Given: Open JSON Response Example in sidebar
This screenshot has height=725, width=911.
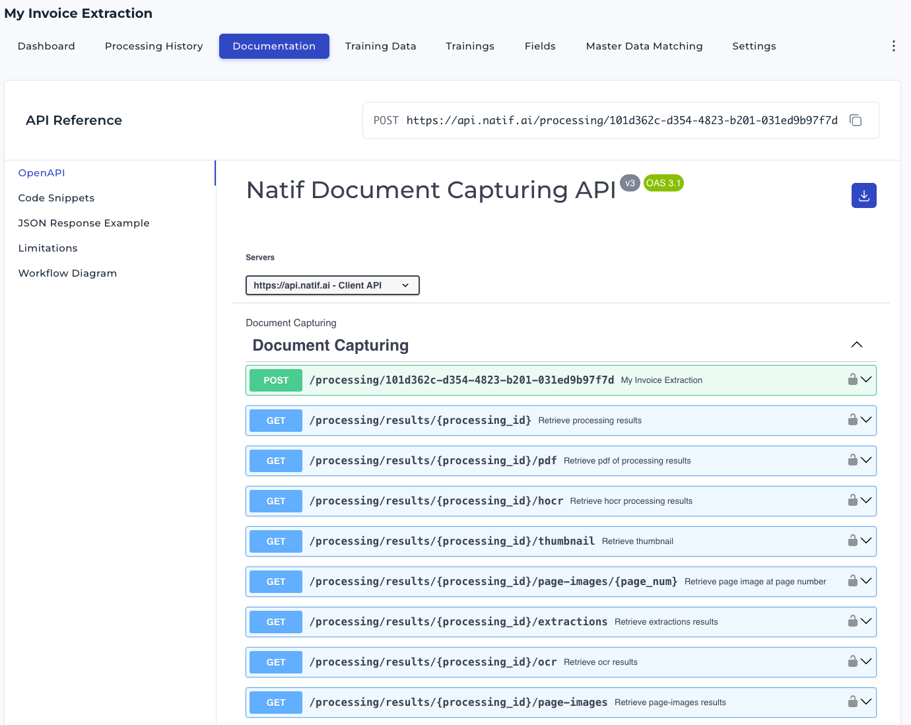Looking at the screenshot, I should point(84,223).
